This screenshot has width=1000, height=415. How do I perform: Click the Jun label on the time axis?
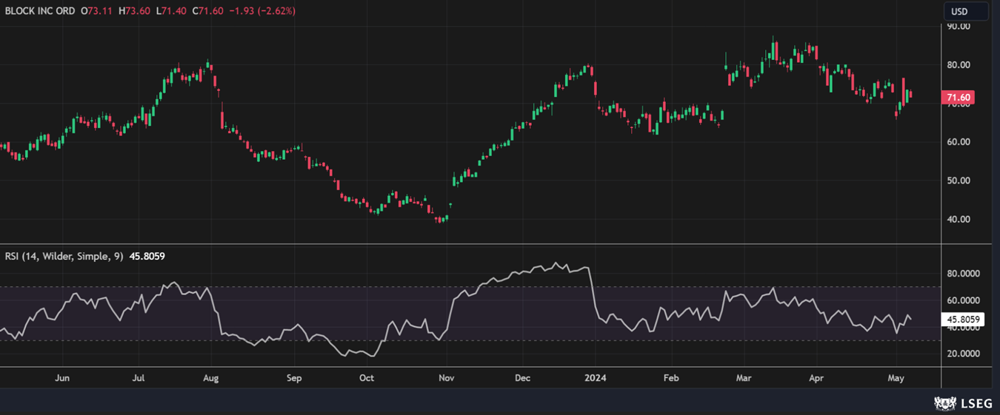(x=62, y=378)
